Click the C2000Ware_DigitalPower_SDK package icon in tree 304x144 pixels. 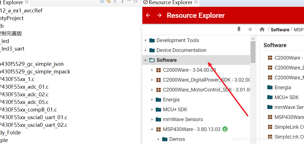(x=159, y=80)
